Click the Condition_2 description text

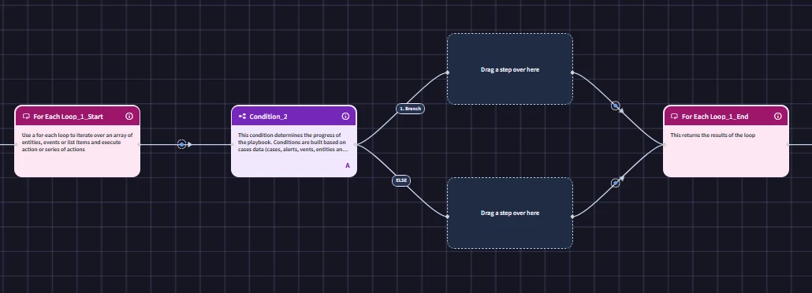[x=292, y=142]
